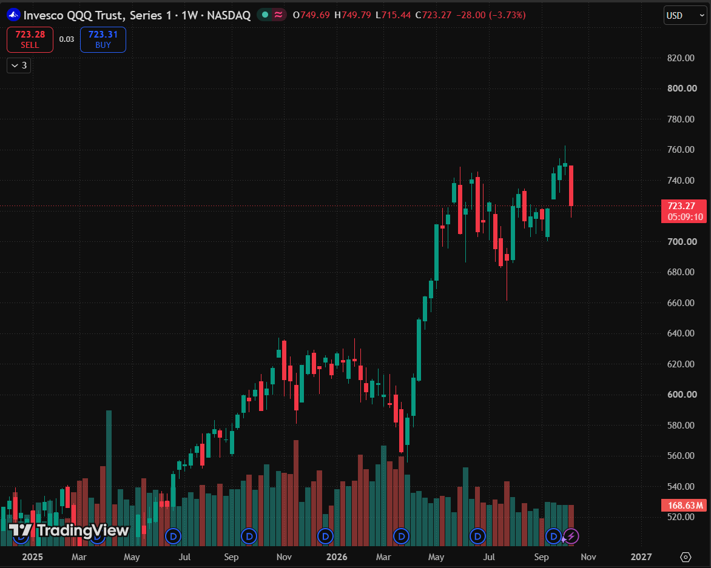Click the Nov label just before 2027
711x568 pixels.
[588, 556]
